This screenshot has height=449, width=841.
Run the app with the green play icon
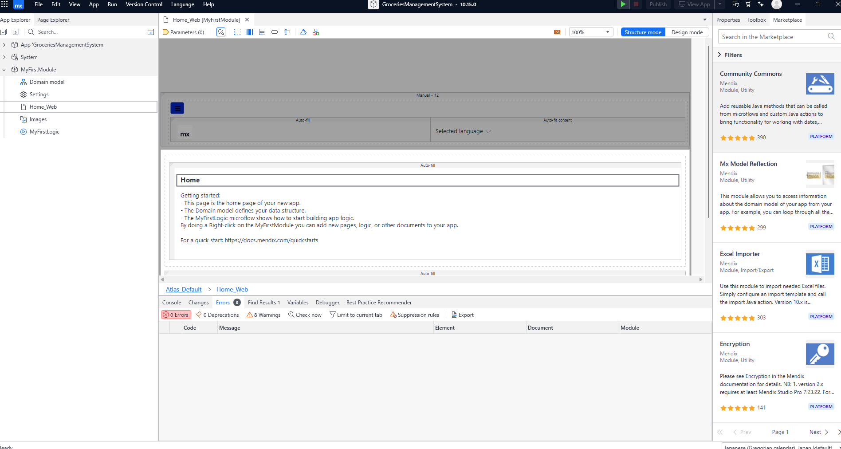click(623, 4)
